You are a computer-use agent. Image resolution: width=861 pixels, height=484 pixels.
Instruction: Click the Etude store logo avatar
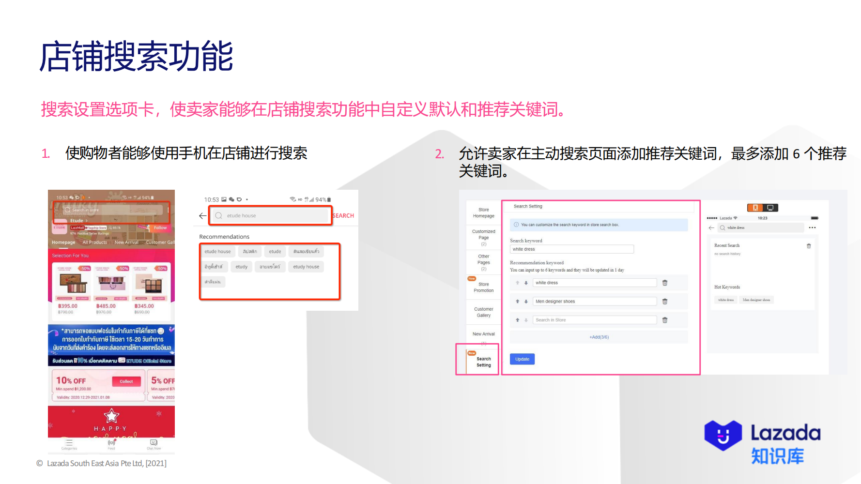59,227
